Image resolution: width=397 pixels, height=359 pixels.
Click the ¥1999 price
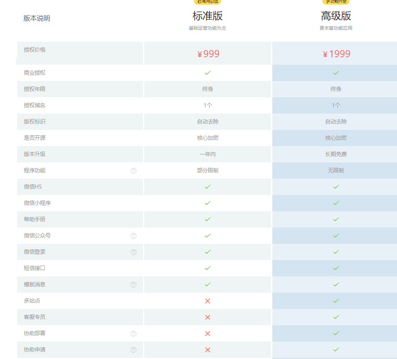coord(337,54)
